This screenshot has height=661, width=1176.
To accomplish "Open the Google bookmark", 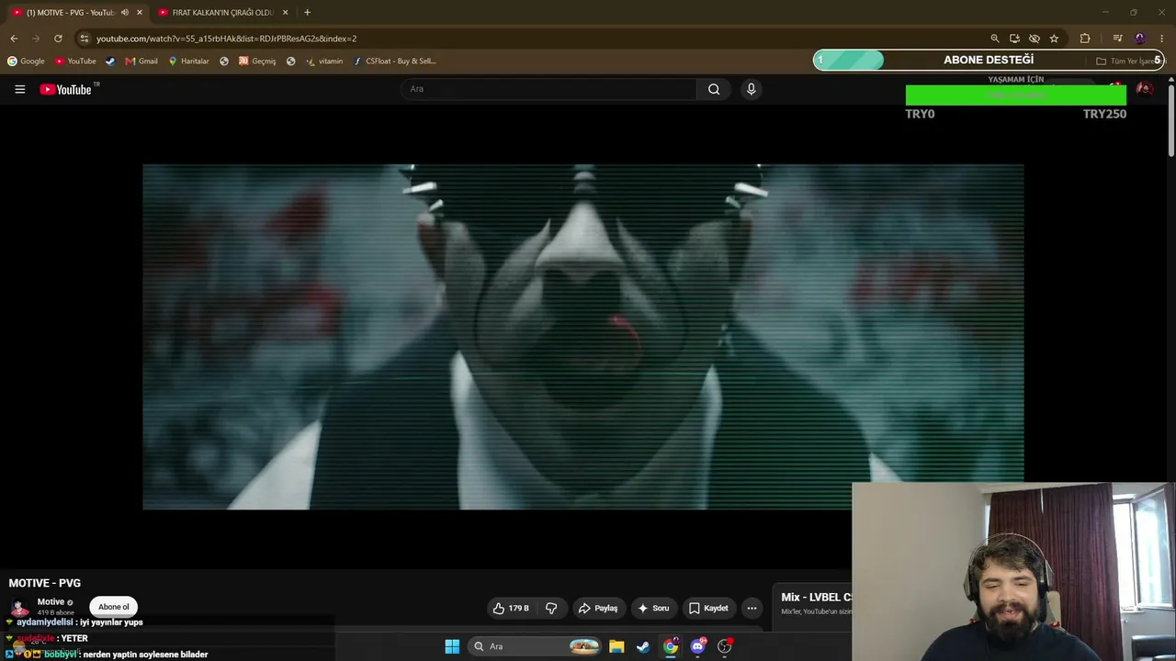I will coord(26,62).
